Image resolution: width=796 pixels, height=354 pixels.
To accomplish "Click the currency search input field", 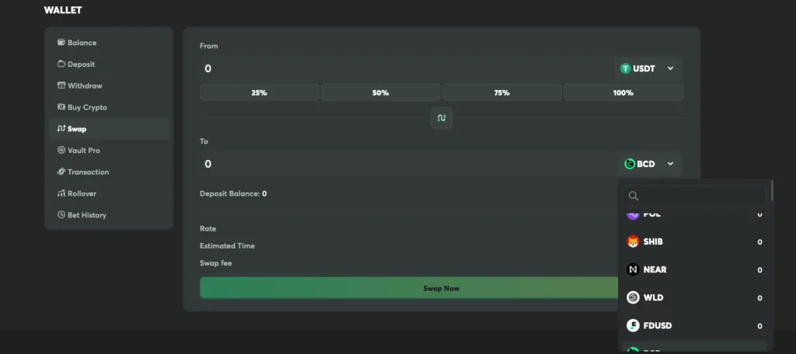I will click(x=694, y=196).
